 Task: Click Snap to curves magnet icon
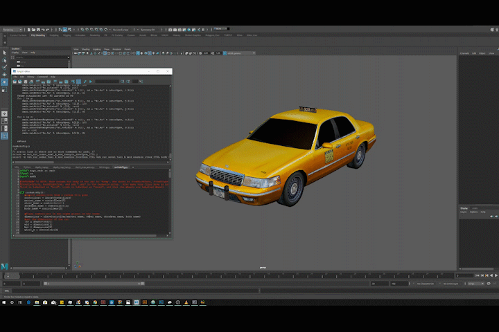point(87,30)
